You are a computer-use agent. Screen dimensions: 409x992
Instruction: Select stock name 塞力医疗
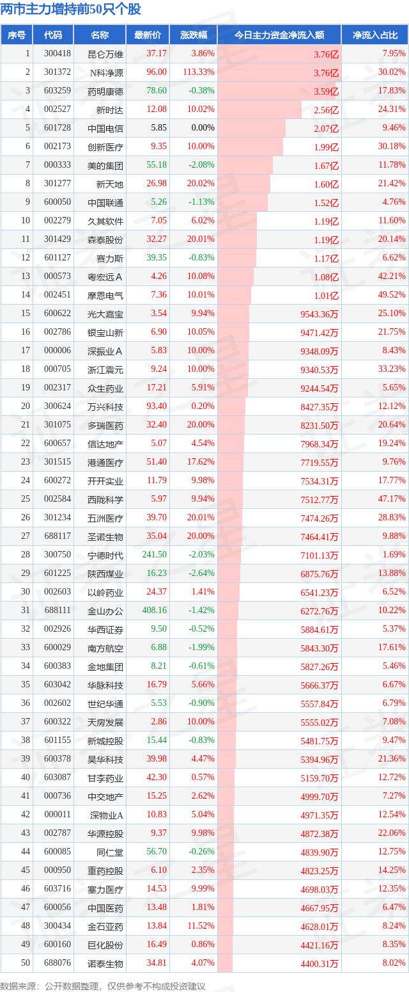(105, 889)
